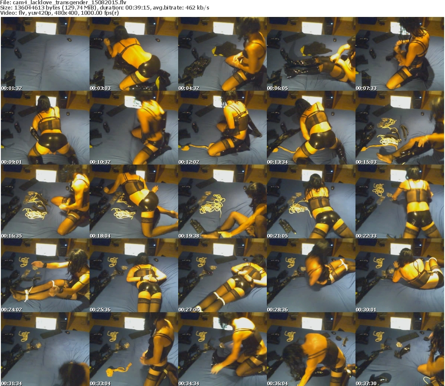View the snapshot marked 00:34:34
Viewport: 445px width, 386px height.
click(x=222, y=349)
